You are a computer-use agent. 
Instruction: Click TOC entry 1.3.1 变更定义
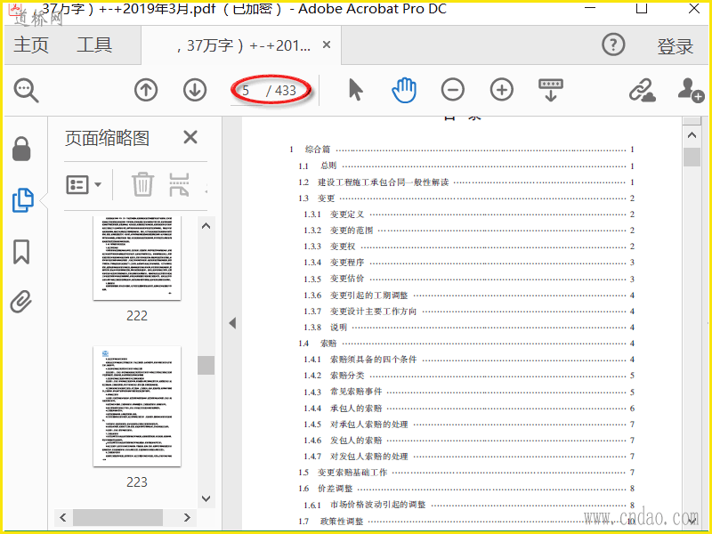coord(469,214)
